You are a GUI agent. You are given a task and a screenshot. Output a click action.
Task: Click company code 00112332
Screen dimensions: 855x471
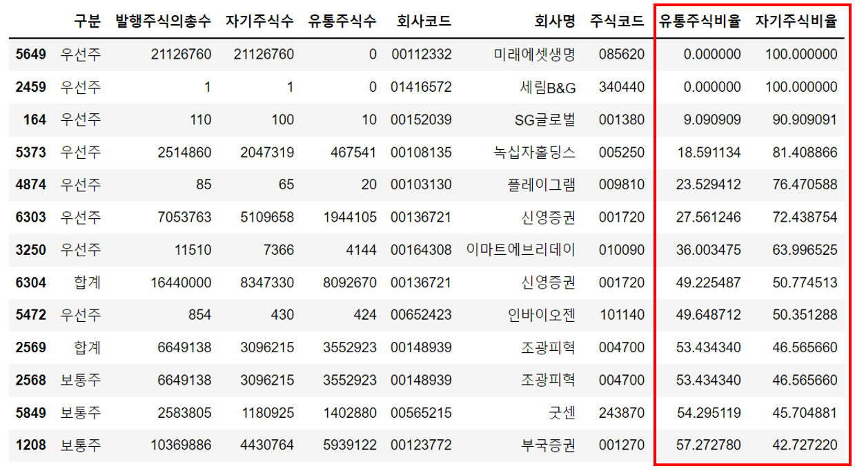click(x=421, y=55)
